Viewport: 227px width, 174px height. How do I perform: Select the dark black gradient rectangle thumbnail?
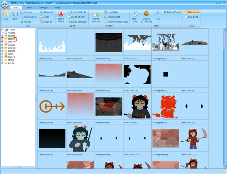point(52,138)
